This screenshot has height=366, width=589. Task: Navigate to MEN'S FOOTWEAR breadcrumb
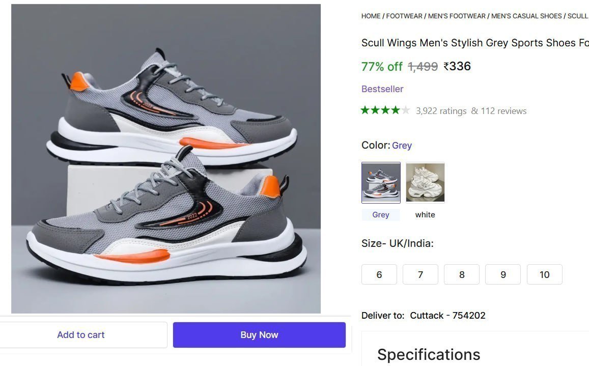click(x=456, y=16)
